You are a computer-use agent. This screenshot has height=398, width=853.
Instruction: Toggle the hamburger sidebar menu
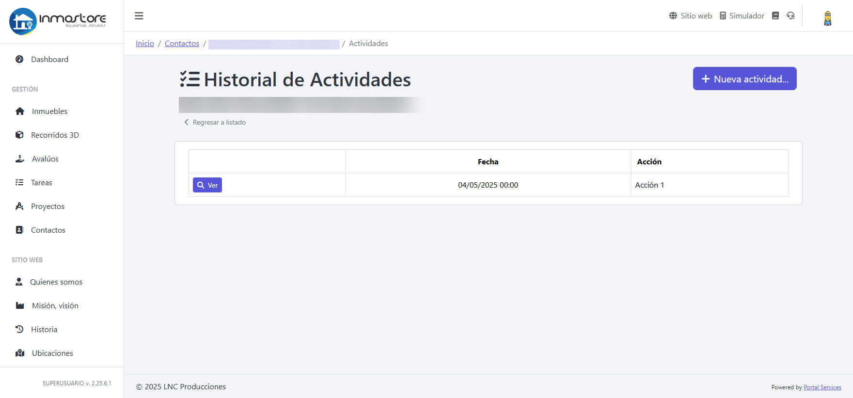tap(139, 16)
